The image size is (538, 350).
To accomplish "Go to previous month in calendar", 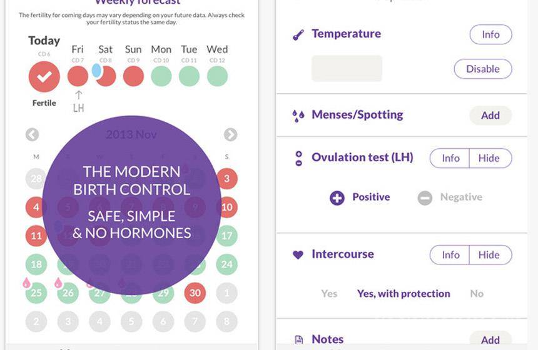I will (33, 134).
